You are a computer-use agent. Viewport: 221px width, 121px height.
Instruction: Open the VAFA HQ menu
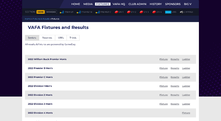coord(119,4)
